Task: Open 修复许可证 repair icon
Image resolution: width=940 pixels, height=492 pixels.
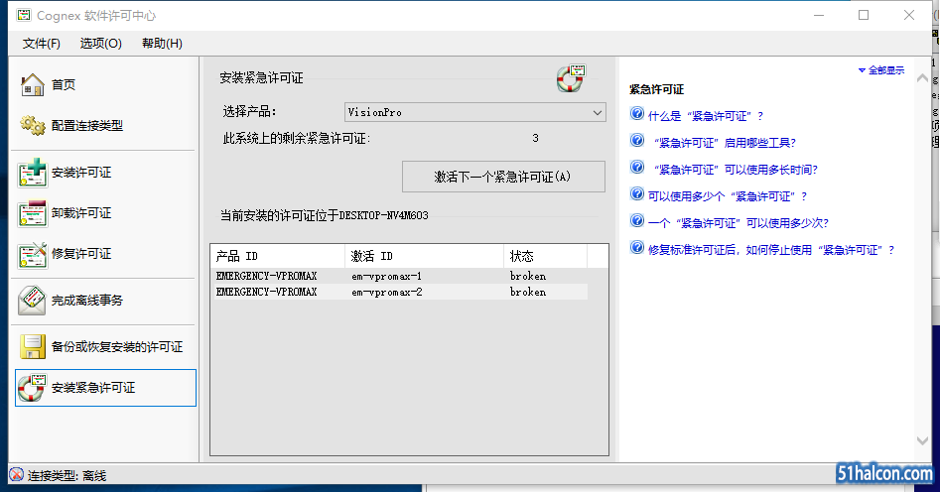Action: tap(33, 254)
